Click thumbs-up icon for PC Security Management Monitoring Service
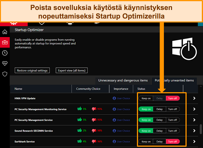 [x=80, y=109]
